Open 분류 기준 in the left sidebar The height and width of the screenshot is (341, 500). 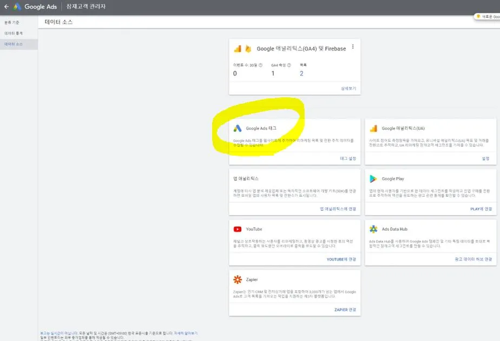point(12,22)
